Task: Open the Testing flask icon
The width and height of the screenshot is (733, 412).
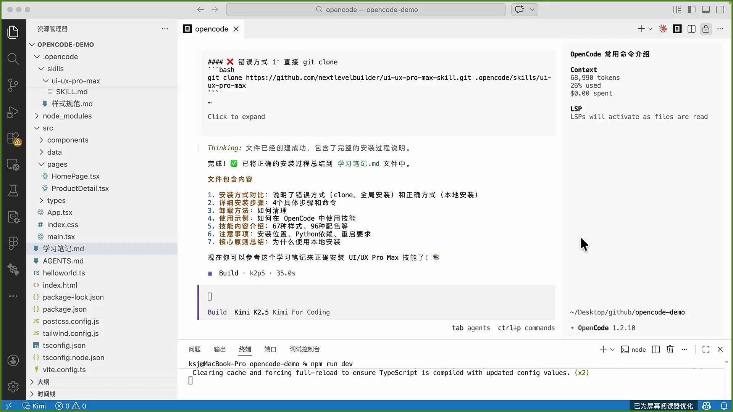Action: click(13, 190)
